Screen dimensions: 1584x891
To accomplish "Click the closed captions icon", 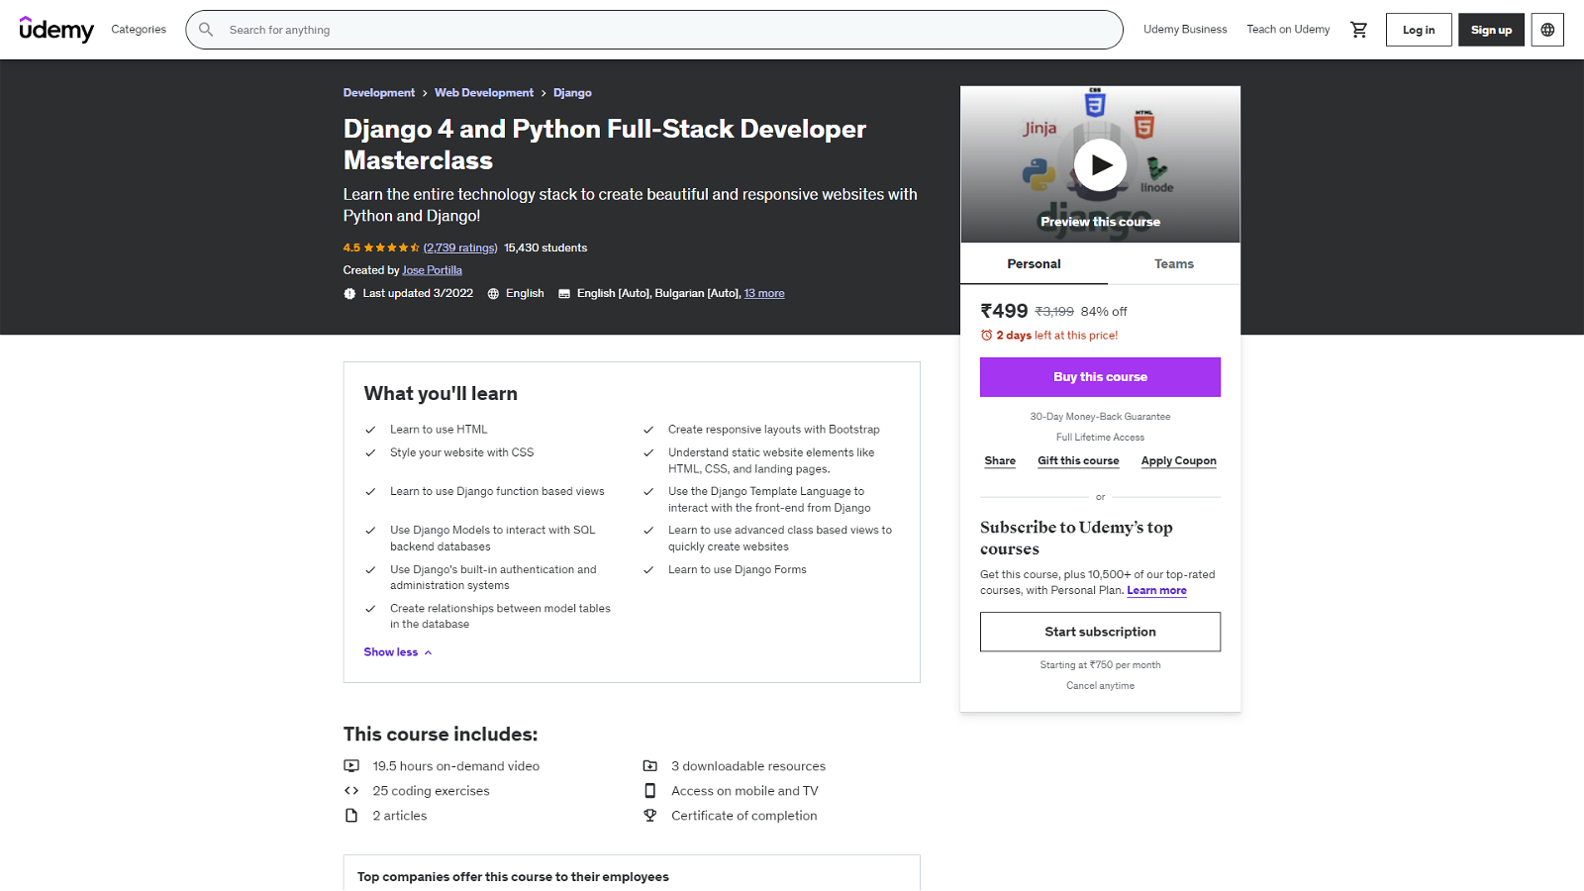I will (x=564, y=294).
